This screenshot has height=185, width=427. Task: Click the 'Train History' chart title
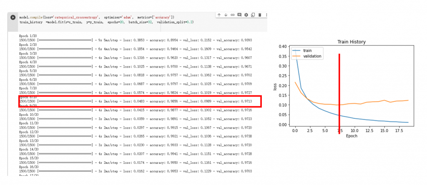point(352,42)
